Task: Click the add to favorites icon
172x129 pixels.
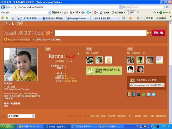Action: (x=7, y=18)
